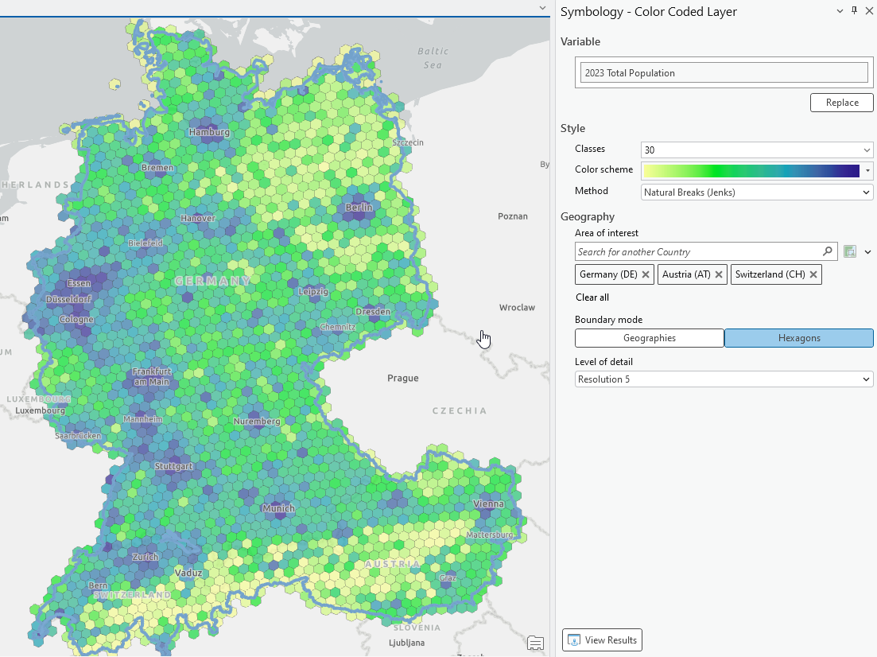Click the View Results button

(x=602, y=640)
